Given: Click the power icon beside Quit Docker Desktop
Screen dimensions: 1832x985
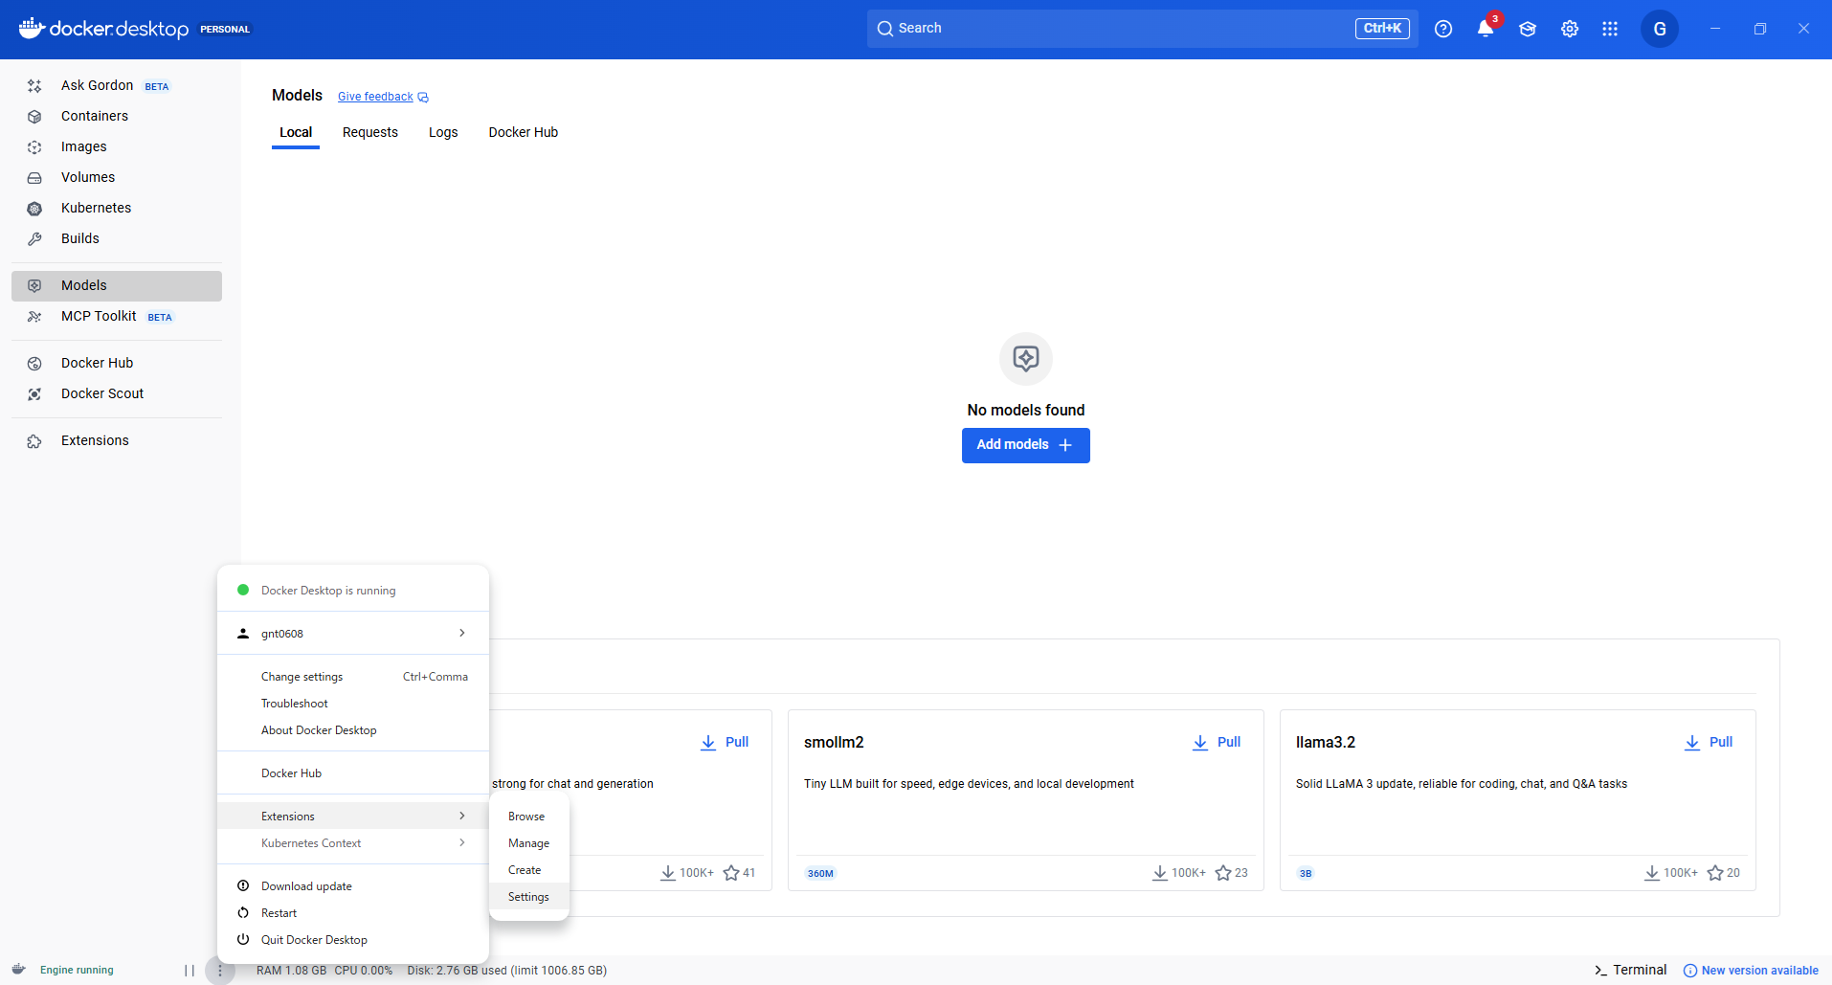Looking at the screenshot, I should [x=243, y=940].
